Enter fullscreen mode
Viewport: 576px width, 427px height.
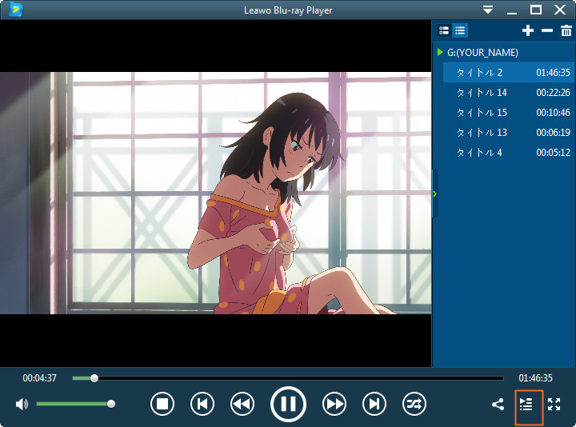pyautogui.click(x=554, y=405)
